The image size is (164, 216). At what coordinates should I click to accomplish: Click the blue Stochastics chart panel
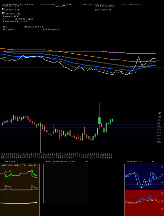tap(144, 177)
